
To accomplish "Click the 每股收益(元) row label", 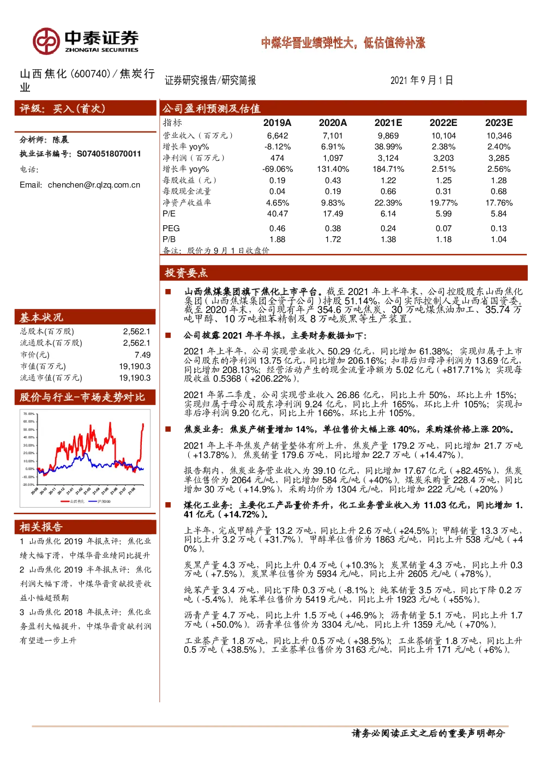I will click(190, 180).
